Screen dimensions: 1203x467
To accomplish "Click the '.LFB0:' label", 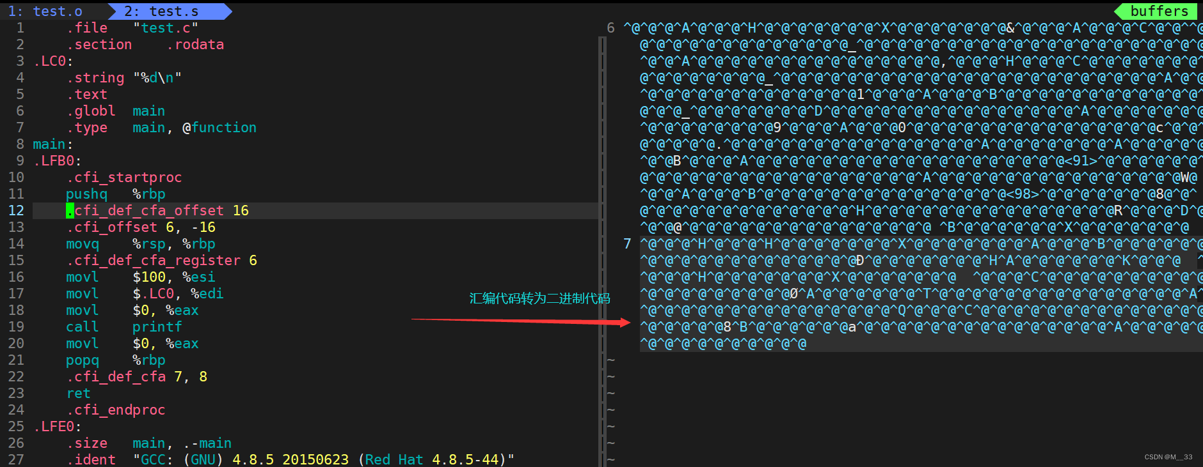I will [x=57, y=161].
